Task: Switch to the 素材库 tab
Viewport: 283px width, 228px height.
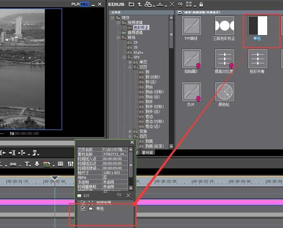Action: tap(147, 153)
